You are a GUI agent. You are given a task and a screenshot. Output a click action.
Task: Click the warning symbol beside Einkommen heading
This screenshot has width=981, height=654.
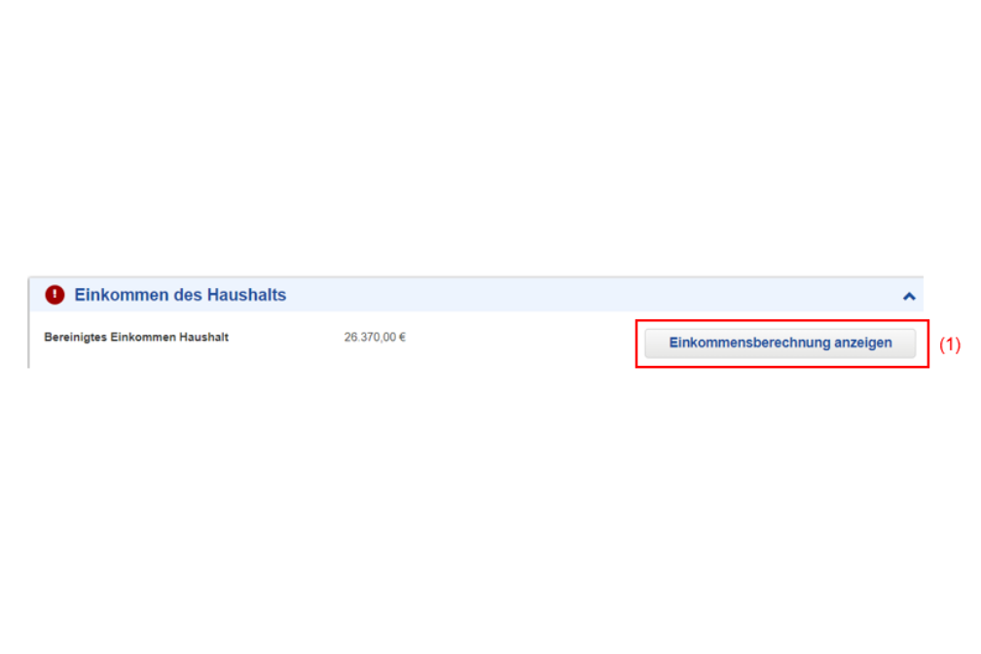click(x=55, y=294)
